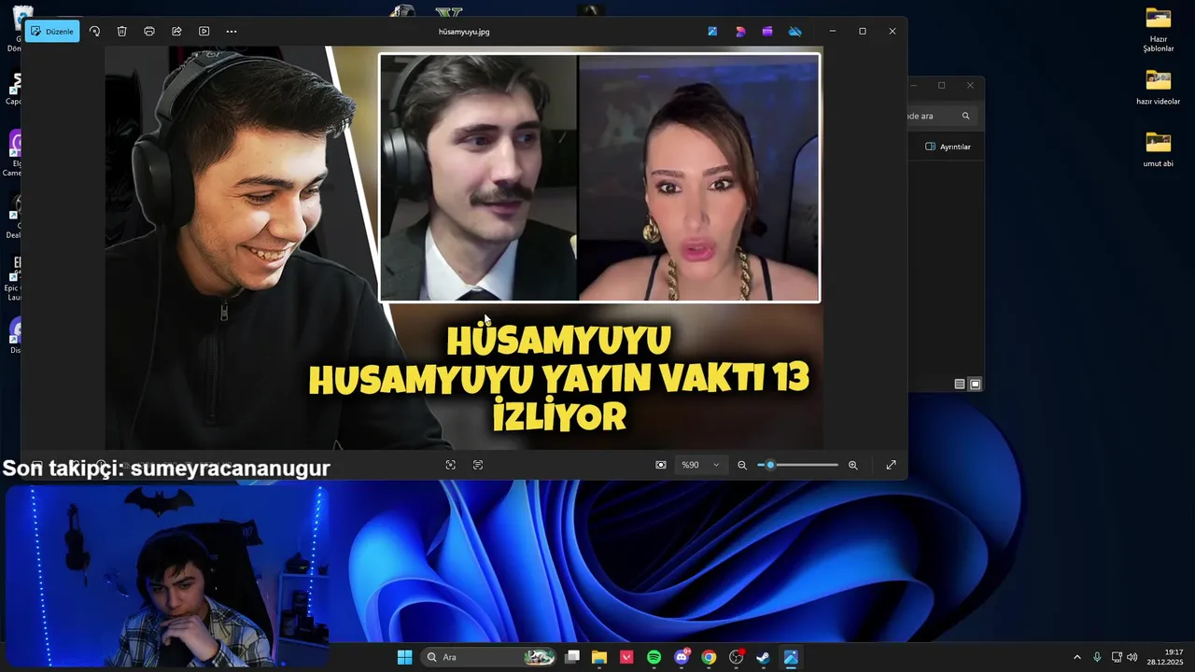Open the clock showing 19:17
The height and width of the screenshot is (672, 1195).
[1165, 657]
